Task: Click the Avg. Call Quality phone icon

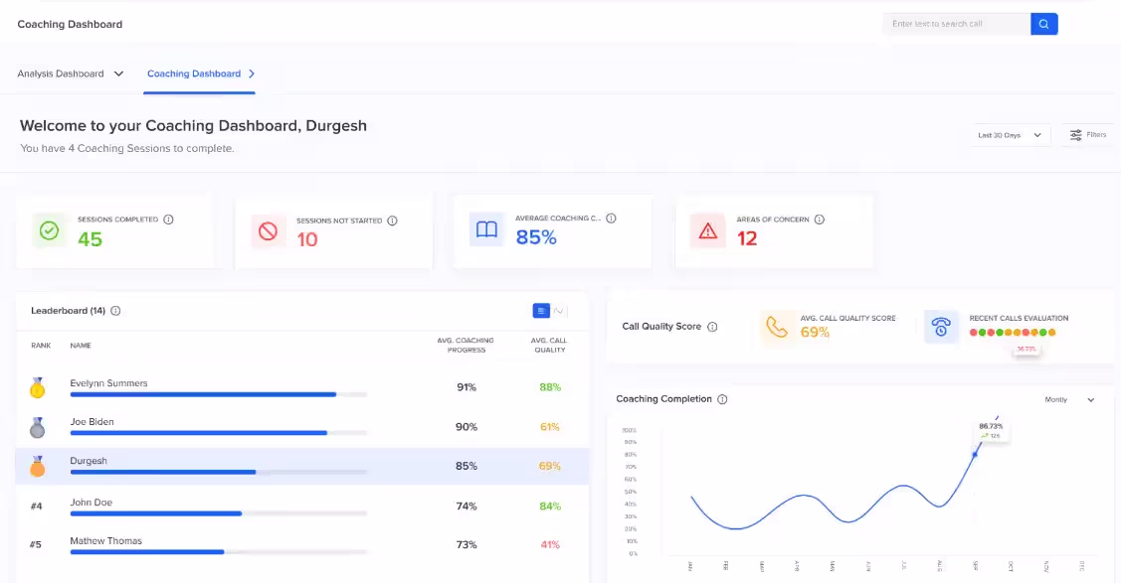Action: (777, 327)
